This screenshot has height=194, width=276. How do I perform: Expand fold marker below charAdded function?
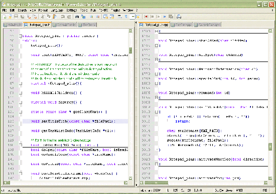[x=157, y=45]
